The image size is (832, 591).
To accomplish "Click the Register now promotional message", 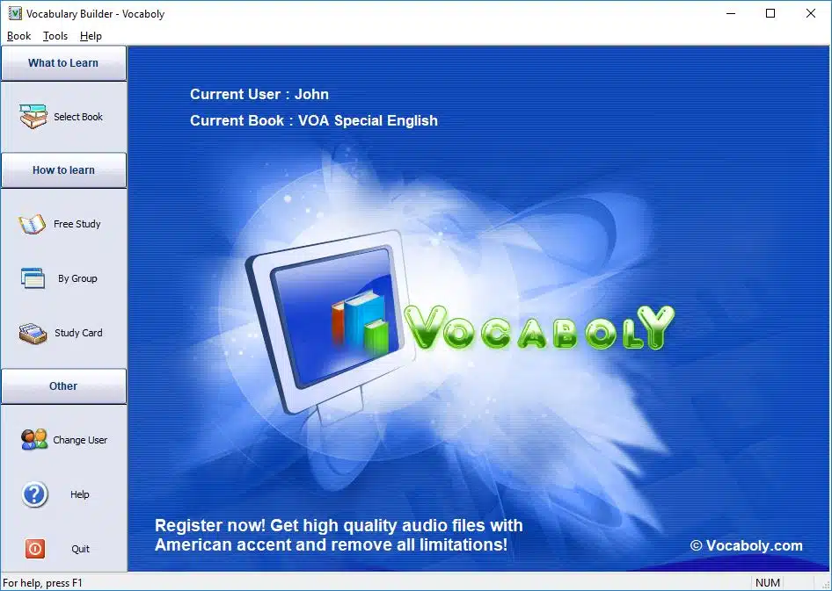I will [x=339, y=535].
